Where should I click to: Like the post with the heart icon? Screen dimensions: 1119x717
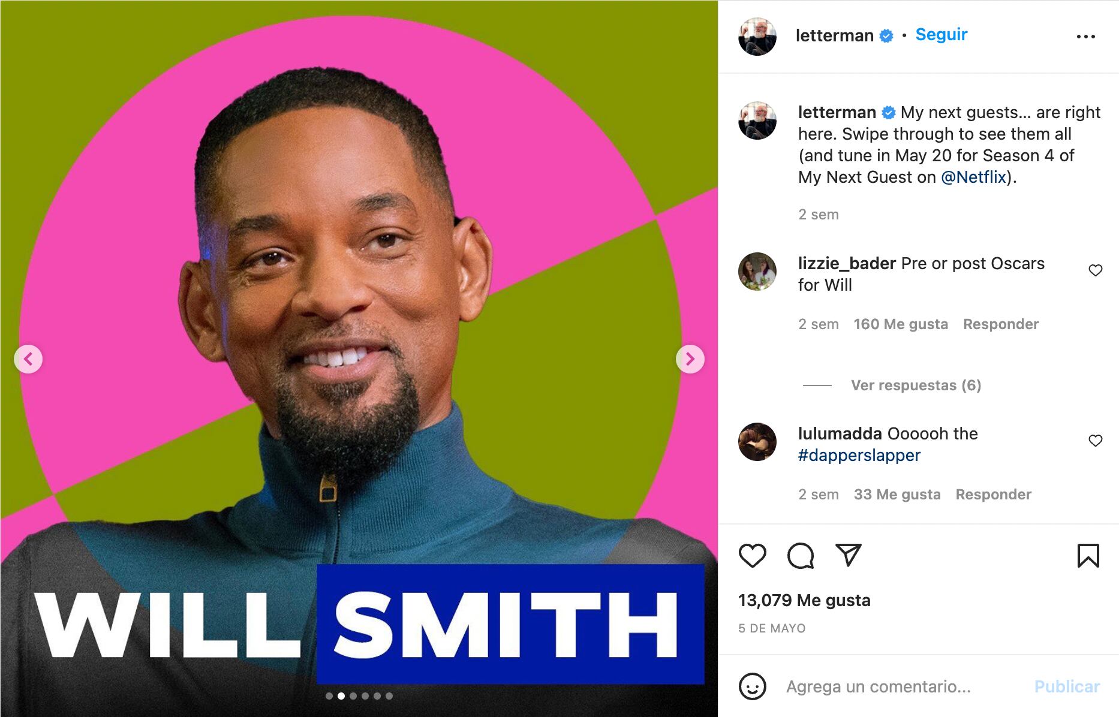point(752,556)
